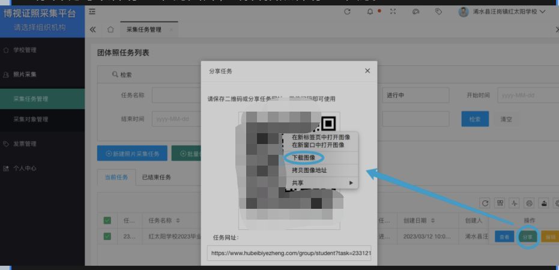This screenshot has height=270, width=559.
Task: Click the task URL field in share dialog
Action: [289, 253]
